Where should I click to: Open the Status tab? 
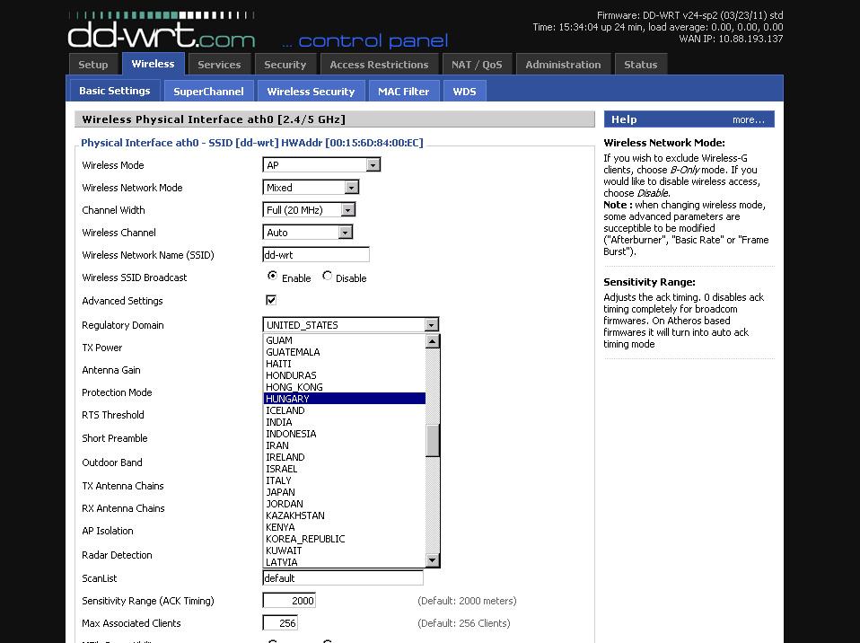641,64
